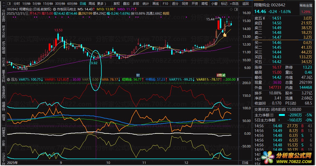
Task: Toggle 叠加 overlay mode
Action: click(126, 4)
